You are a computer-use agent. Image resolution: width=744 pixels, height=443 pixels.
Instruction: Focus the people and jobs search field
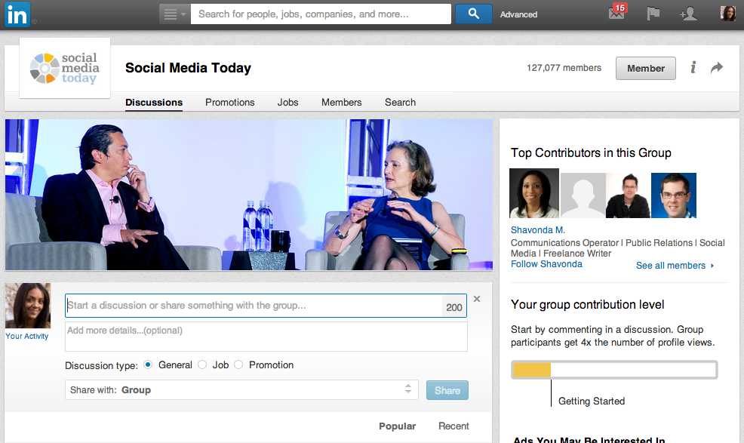pos(321,14)
